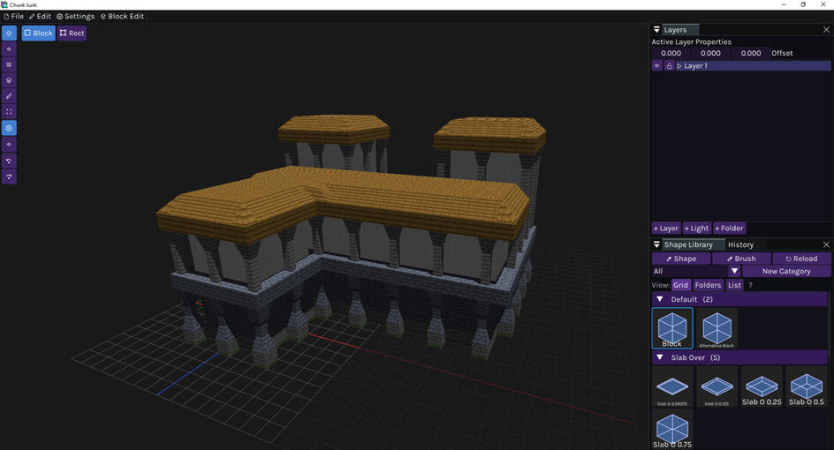Add a new folder with + Folder
834x450 pixels.
(729, 229)
